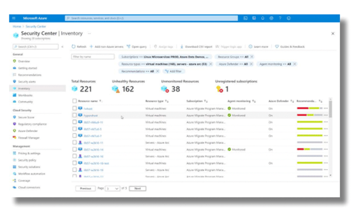Close the Inventory blade with X

(333, 34)
